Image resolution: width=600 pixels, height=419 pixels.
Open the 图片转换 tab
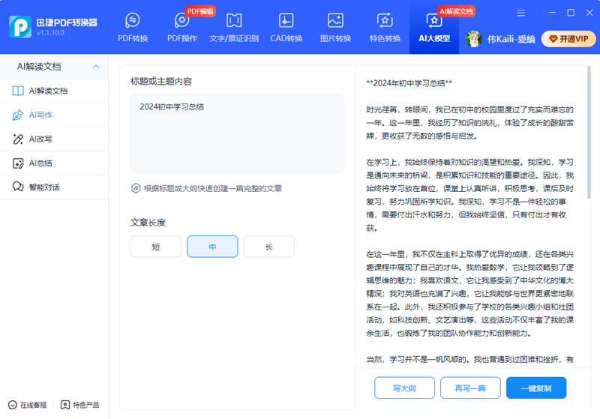coord(335,27)
